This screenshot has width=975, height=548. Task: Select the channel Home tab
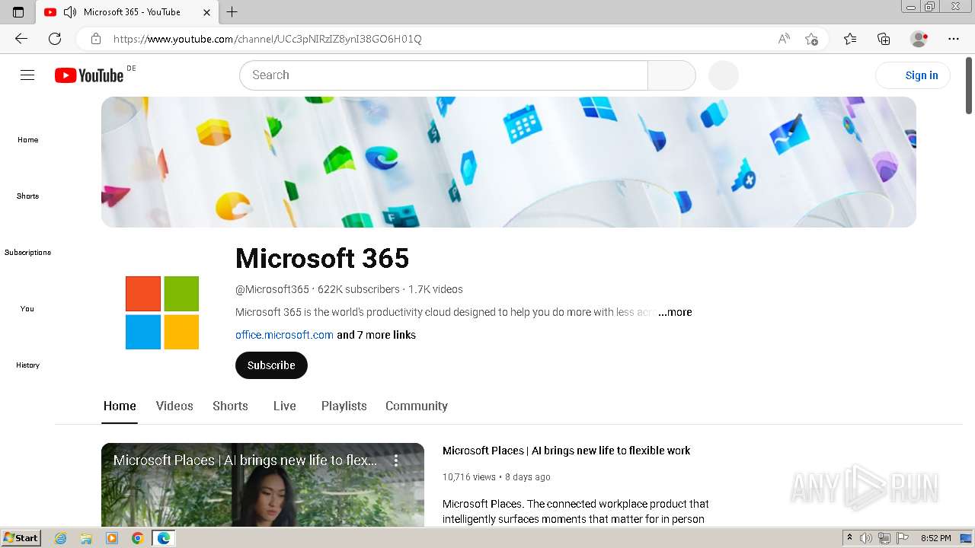point(120,406)
